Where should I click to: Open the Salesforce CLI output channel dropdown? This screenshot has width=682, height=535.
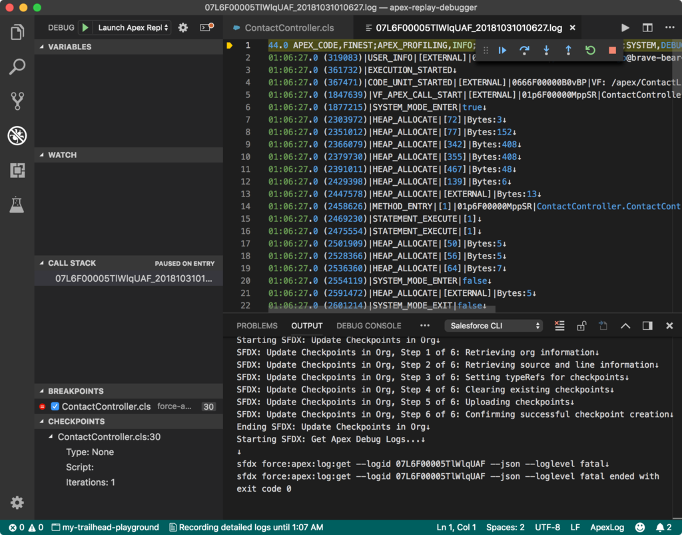(x=494, y=326)
